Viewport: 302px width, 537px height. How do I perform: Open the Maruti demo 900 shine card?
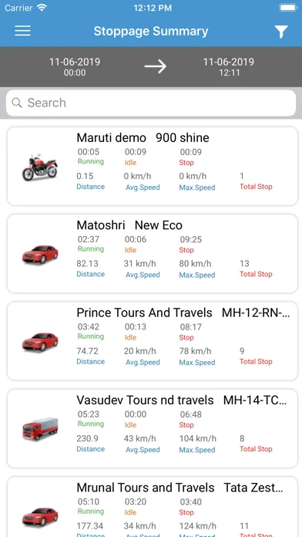pyautogui.click(x=153, y=166)
